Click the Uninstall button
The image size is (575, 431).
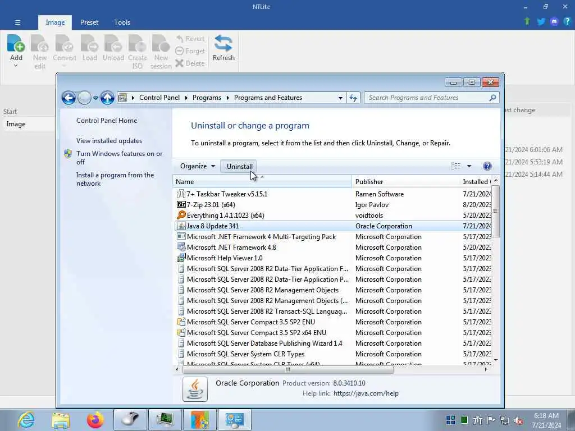pyautogui.click(x=239, y=166)
